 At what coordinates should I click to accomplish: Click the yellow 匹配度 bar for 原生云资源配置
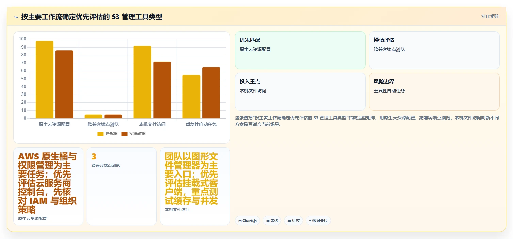pos(45,80)
